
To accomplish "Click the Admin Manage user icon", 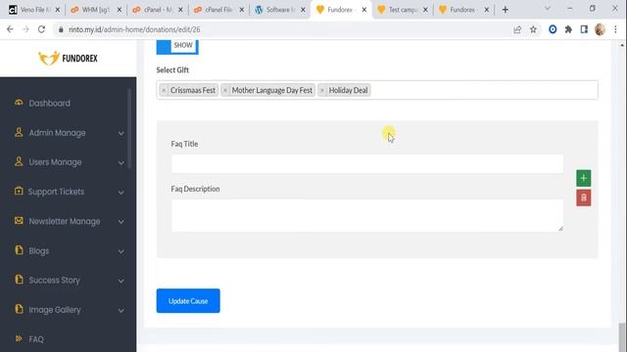I will tap(19, 132).
